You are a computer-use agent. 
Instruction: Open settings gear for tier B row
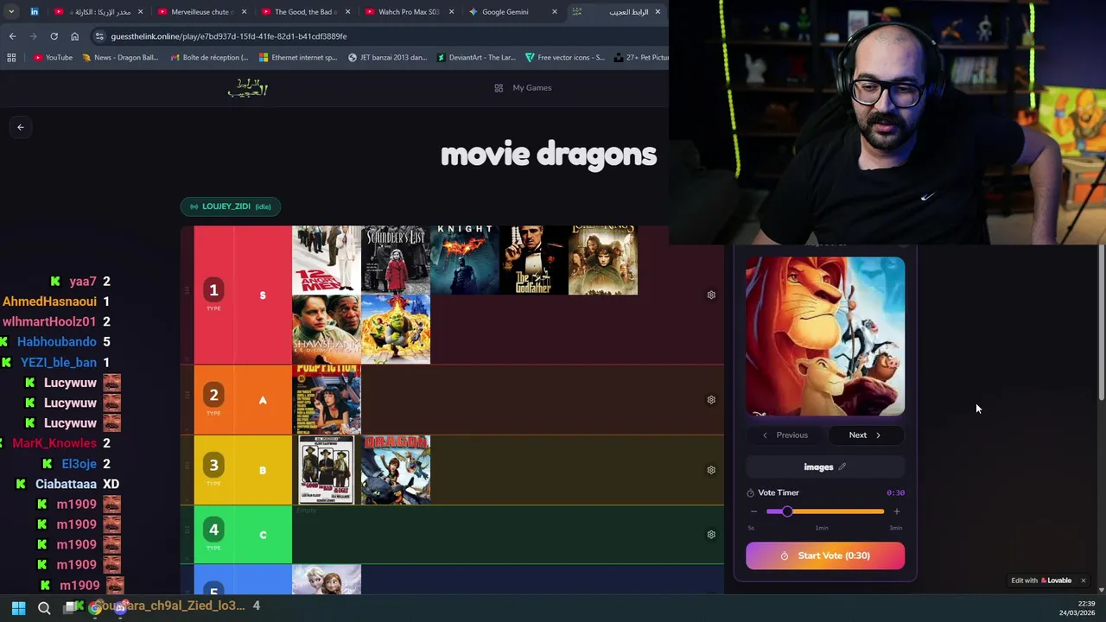click(x=711, y=470)
